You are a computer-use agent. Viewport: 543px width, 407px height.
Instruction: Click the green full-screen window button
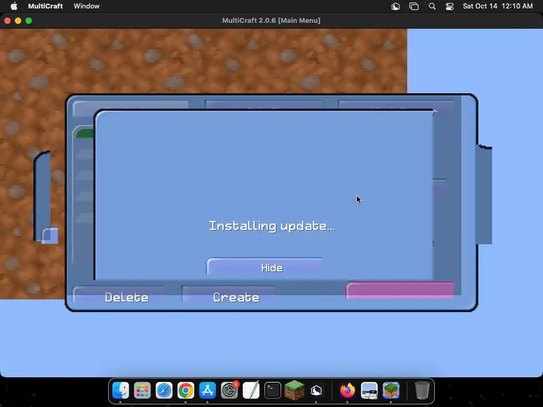[x=29, y=21]
